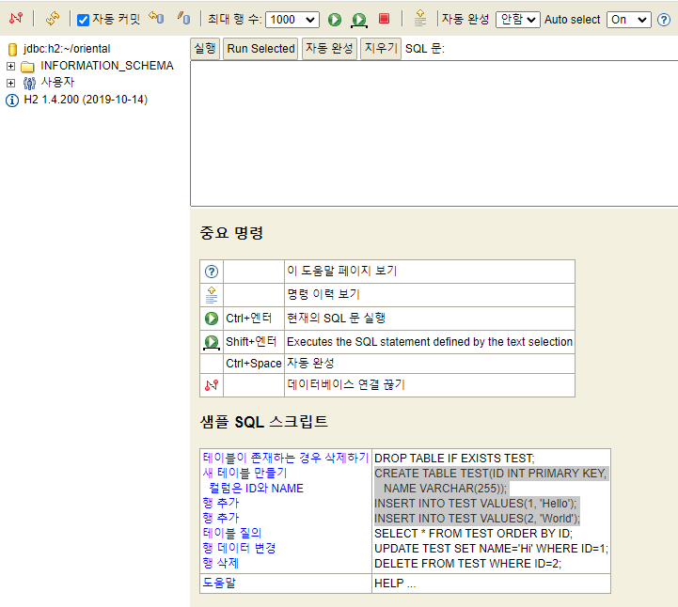Click the commit icon in toolbar

coord(183,18)
